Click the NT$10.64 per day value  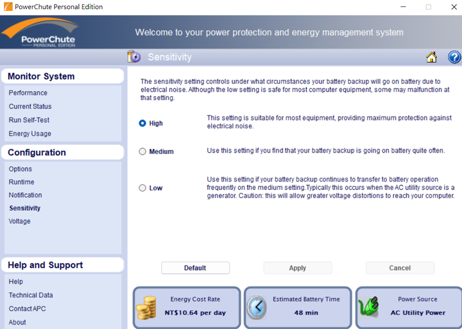pyautogui.click(x=195, y=312)
